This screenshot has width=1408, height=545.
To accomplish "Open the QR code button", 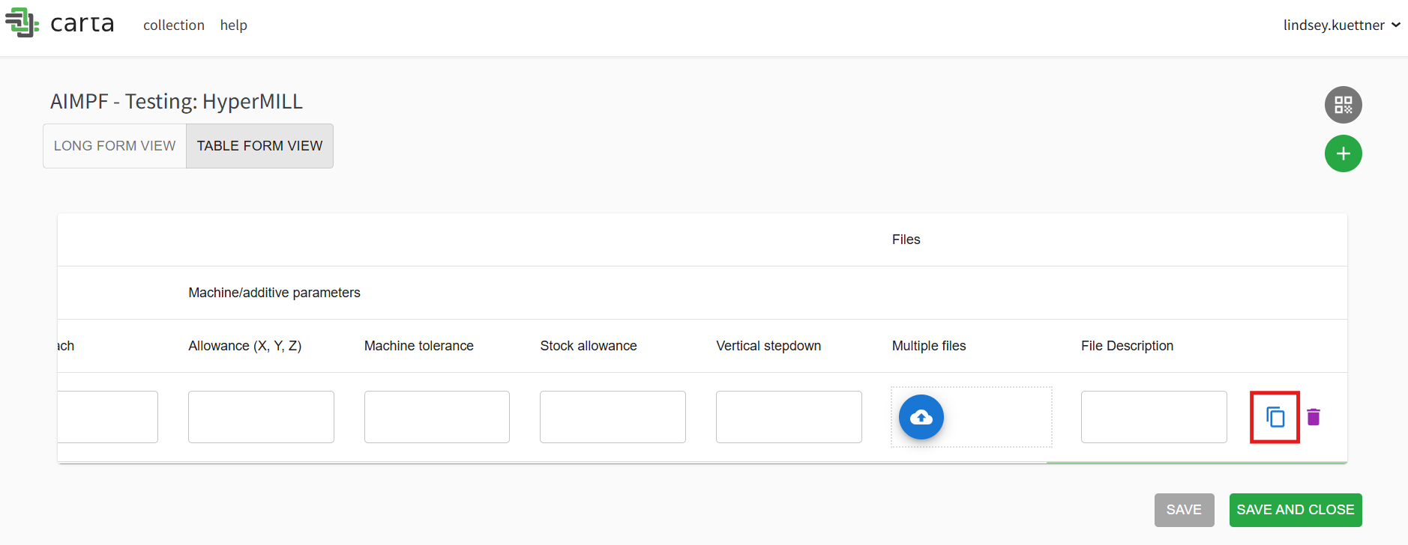I will click(x=1343, y=105).
